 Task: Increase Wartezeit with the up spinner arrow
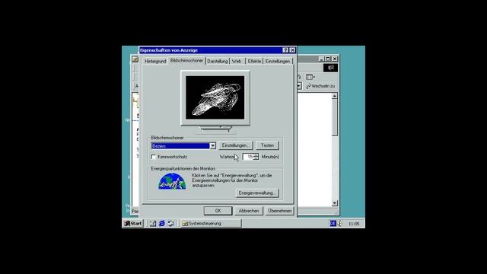click(x=256, y=155)
